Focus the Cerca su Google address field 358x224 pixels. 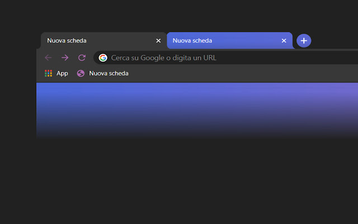pyautogui.click(x=226, y=58)
